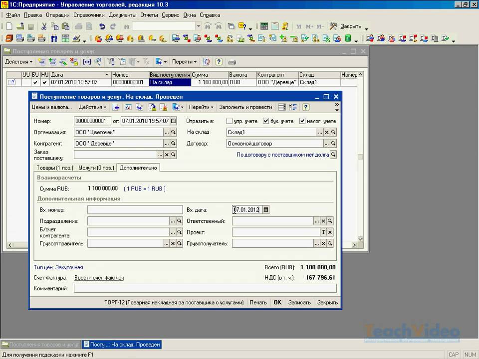Click the Cut scissors icon in main toolbar
The image size is (479, 359).
click(44, 26)
